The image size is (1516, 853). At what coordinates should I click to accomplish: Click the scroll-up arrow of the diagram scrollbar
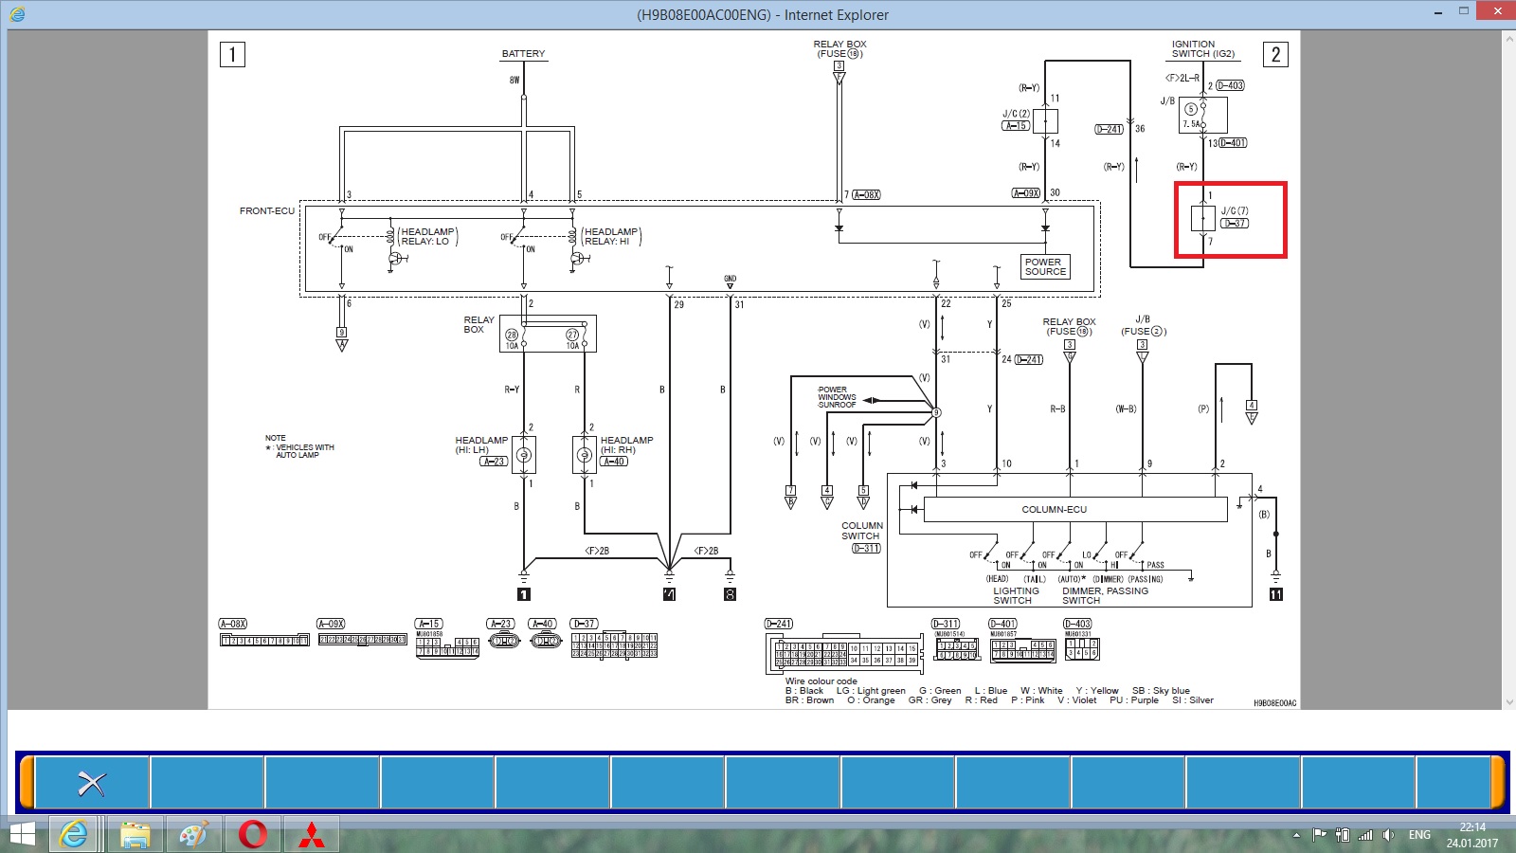1509,39
